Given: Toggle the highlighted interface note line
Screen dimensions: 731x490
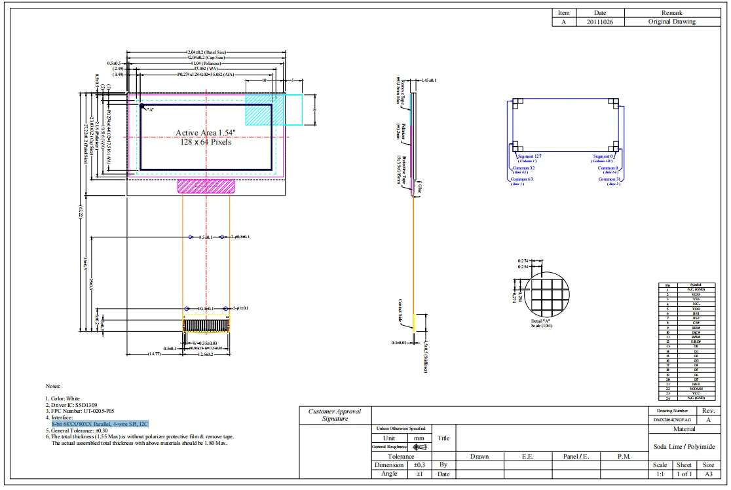Looking at the screenshot, I should [x=101, y=424].
